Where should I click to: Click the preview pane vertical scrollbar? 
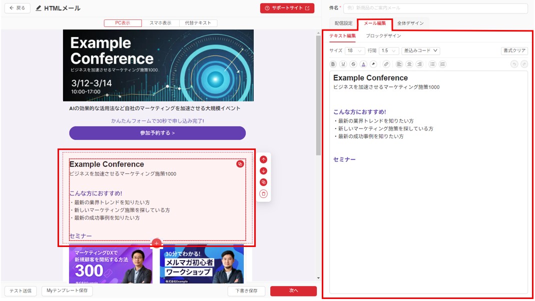point(318,95)
